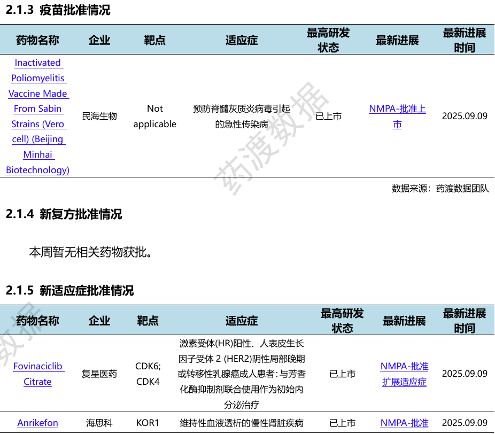The width and height of the screenshot is (495, 434).
Task: Click the 复星医药 company cell
Action: click(x=99, y=374)
